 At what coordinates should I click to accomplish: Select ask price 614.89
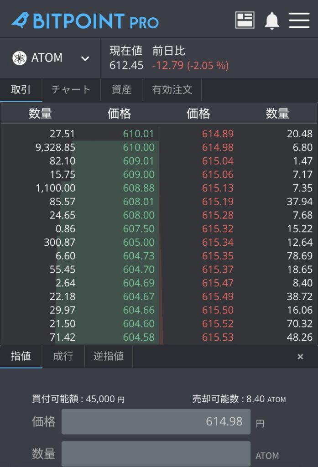click(x=218, y=134)
